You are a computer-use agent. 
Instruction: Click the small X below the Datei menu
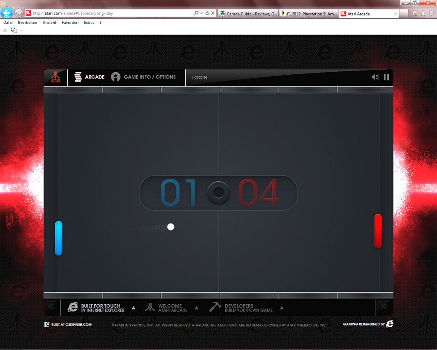point(5,30)
